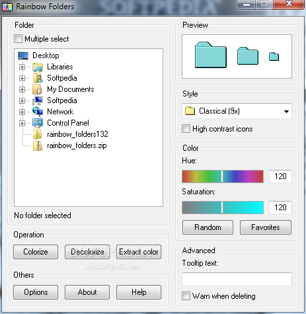Click on the Saturation slider bar
306x314 pixels.
[223, 208]
